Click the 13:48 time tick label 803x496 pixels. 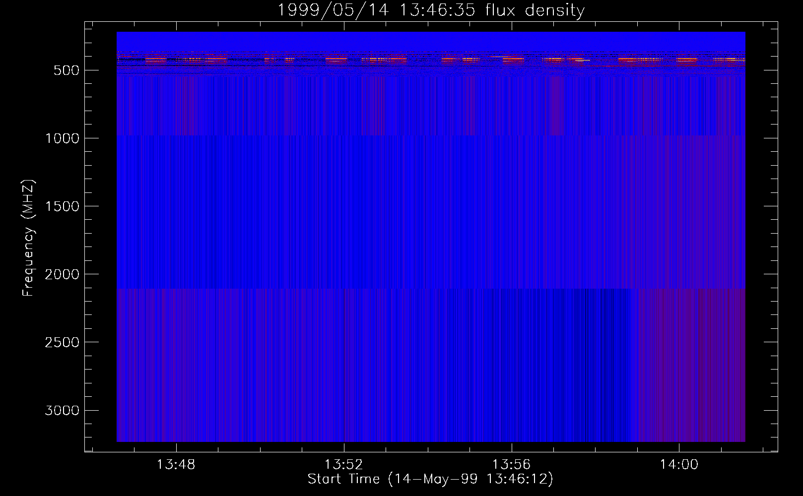[176, 465]
